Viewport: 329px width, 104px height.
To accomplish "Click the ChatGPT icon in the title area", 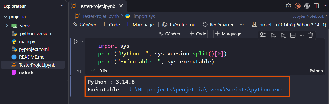I will (x=307, y=6).
